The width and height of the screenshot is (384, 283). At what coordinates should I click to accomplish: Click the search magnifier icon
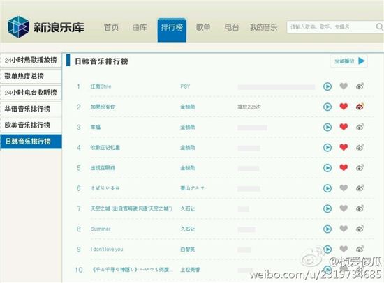379,26
